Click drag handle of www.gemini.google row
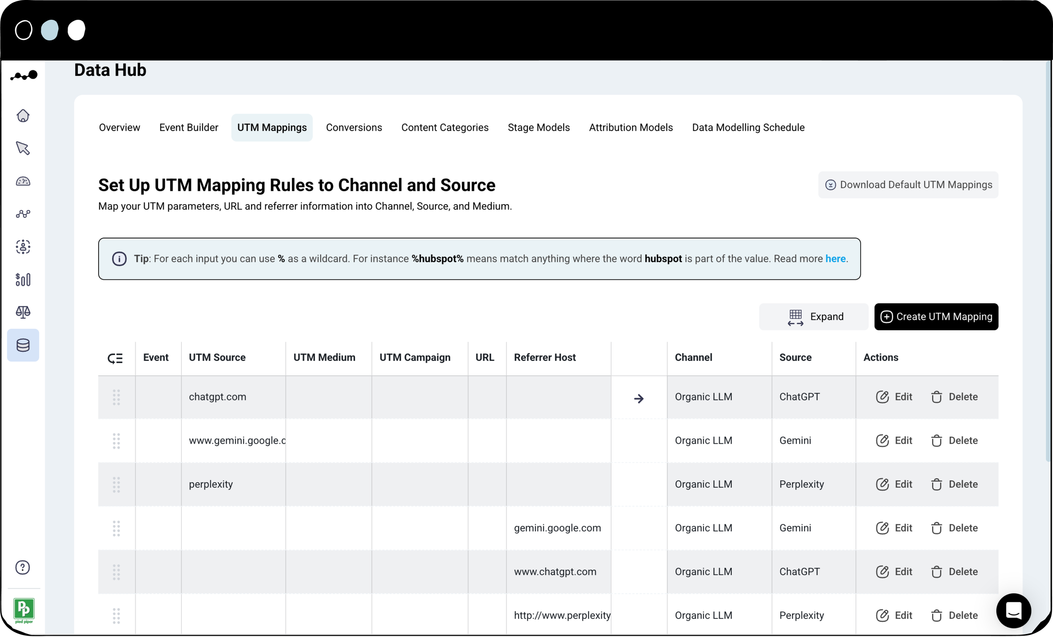1053x637 pixels. click(x=116, y=441)
